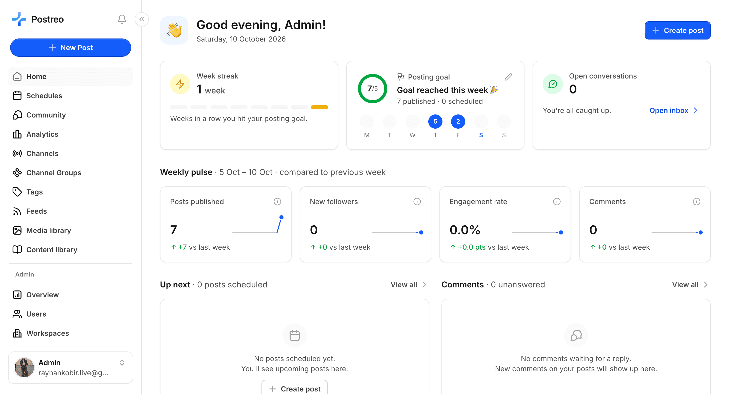Viewport: 729px width, 394px height.
Task: Click the 'Saturday, 10 October 2026' date
Action: click(241, 39)
